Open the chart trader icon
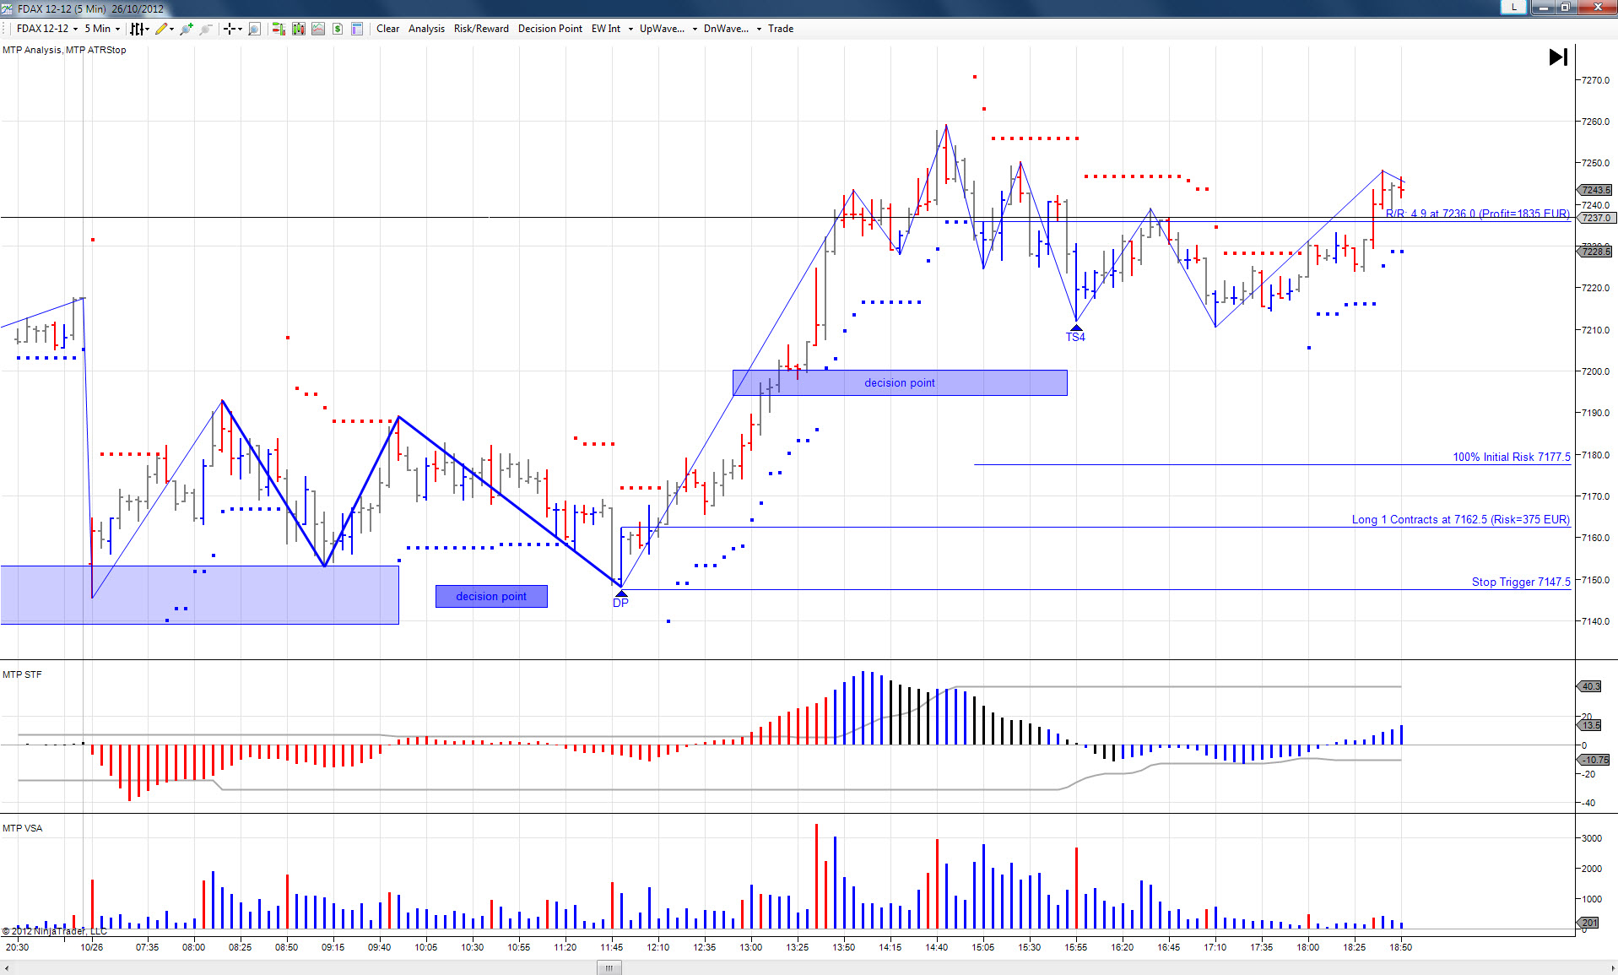Viewport: 1618px width, 975px height. 279,29
